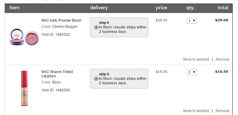Remove Sharon Tinted Lipglass from bag

click(222, 111)
